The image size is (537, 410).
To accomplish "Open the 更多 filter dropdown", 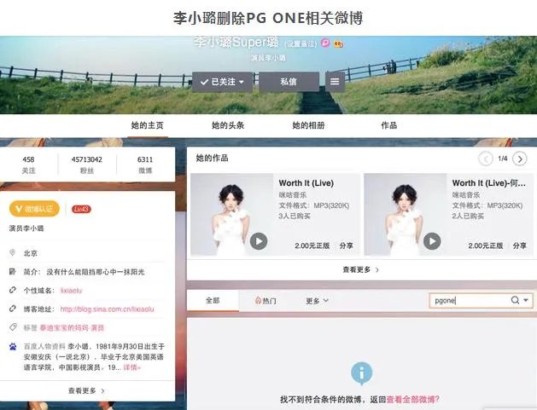I will [x=317, y=301].
